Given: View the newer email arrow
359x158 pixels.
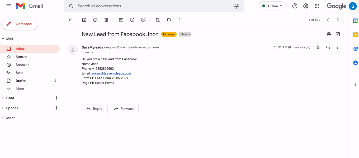Looking at the screenshot, I should click(328, 20).
